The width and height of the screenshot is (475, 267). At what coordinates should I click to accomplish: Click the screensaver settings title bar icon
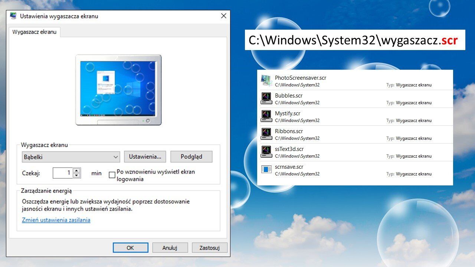(x=13, y=16)
